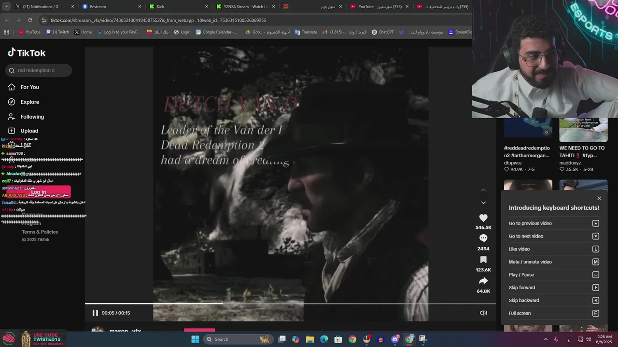Screen dimensions: 618x347
Task: Open the maddoxyz_ Tahiti video thumbnail
Action: point(583,130)
